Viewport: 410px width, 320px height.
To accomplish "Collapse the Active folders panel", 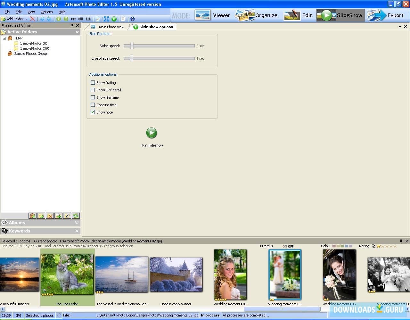I will click(77, 32).
